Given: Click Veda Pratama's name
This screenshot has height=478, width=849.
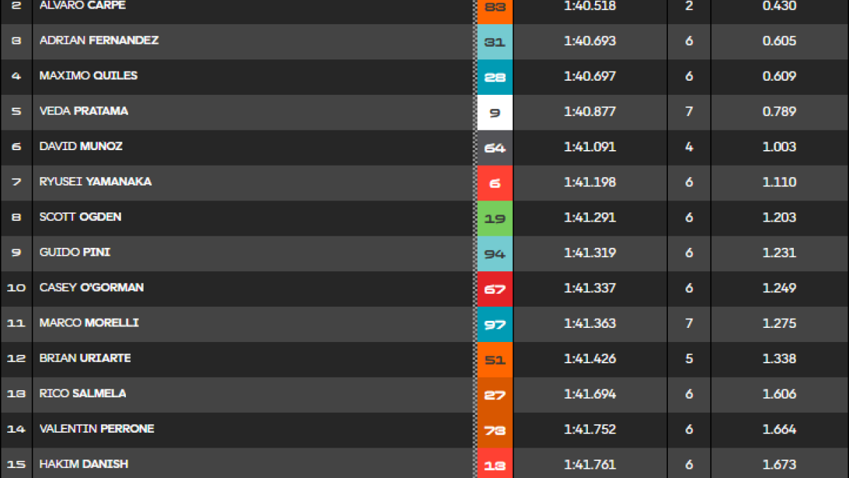Looking at the screenshot, I should tap(83, 111).
